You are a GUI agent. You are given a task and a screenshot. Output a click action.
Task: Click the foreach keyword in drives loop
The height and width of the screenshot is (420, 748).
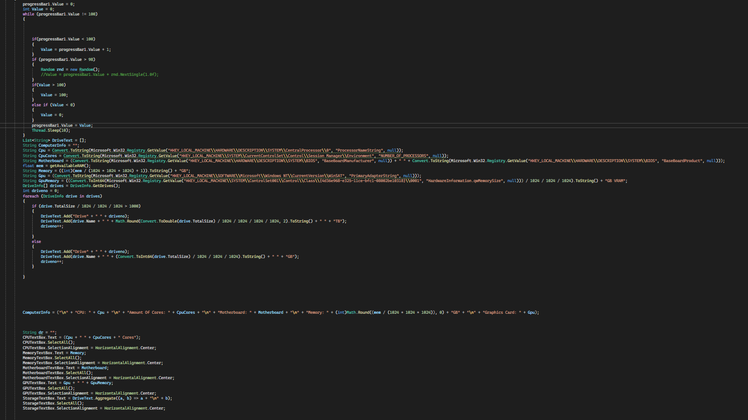pos(30,196)
